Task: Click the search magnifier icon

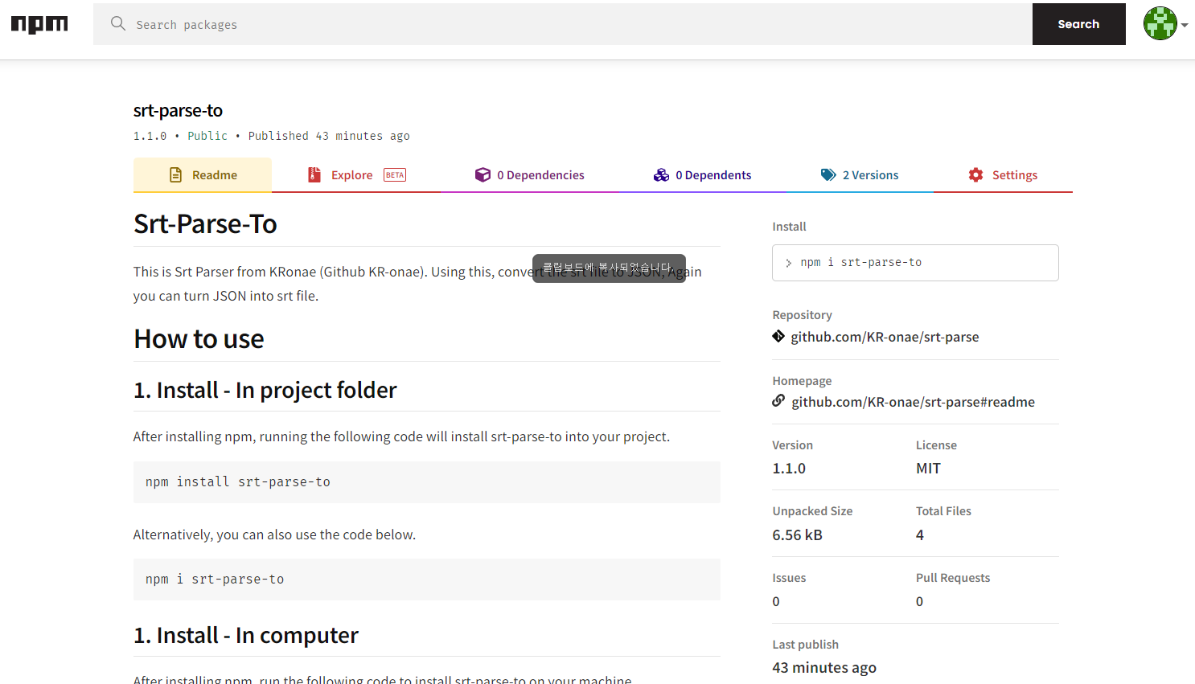Action: [x=118, y=23]
